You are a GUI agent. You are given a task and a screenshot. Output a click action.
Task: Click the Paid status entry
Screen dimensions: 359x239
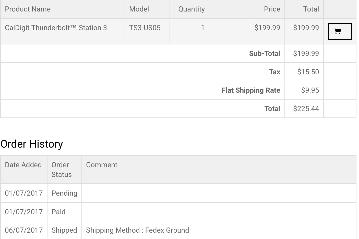click(58, 212)
